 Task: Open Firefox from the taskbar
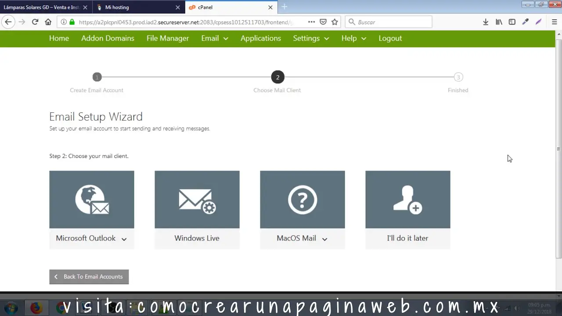36,308
